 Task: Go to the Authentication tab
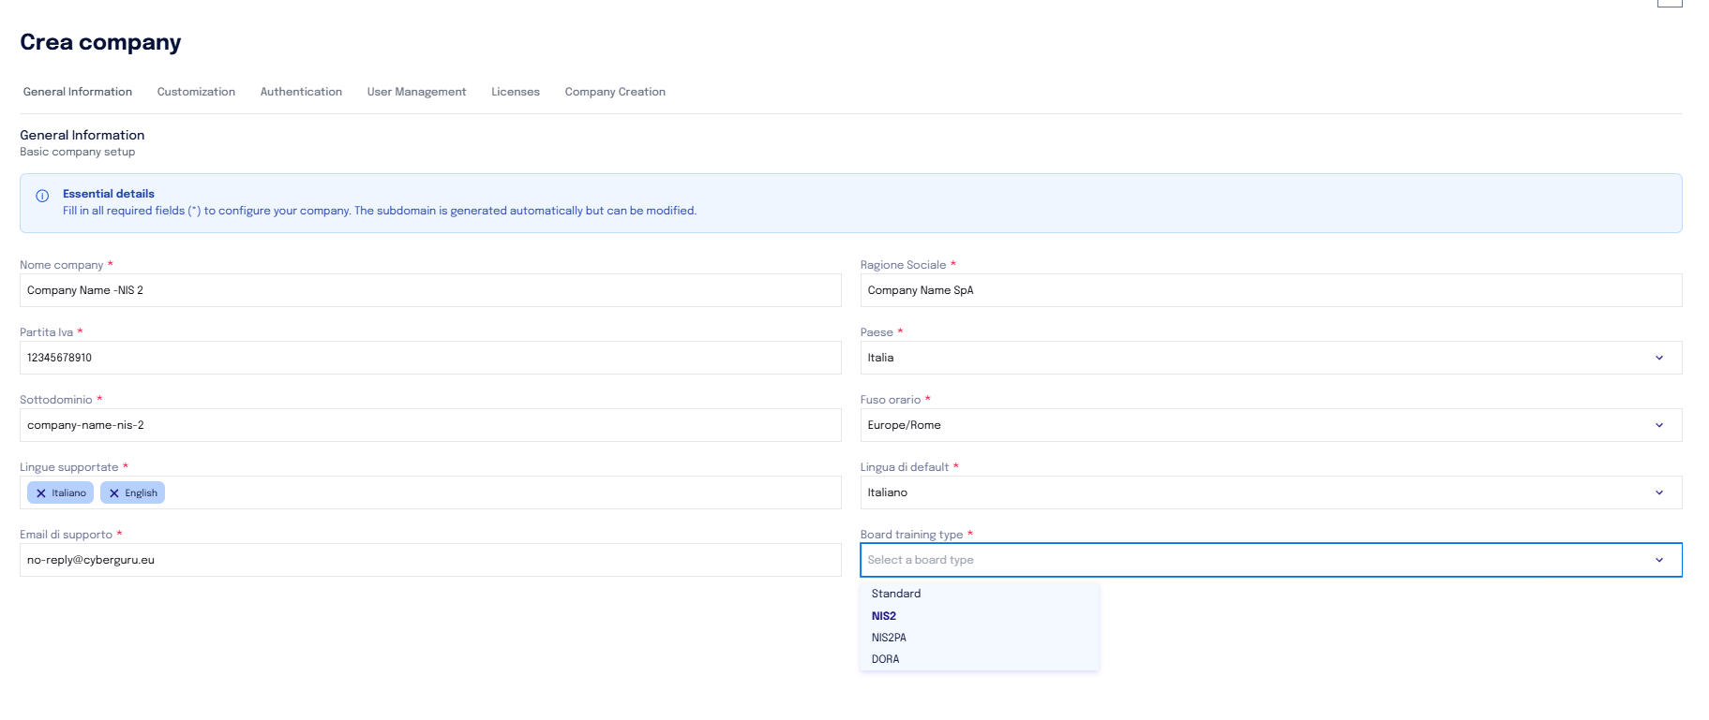pos(301,92)
